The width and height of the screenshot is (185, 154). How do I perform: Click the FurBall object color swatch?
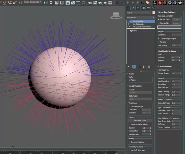pyautogui.click(x=154, y=13)
